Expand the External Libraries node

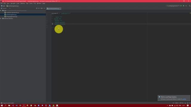click(1, 18)
